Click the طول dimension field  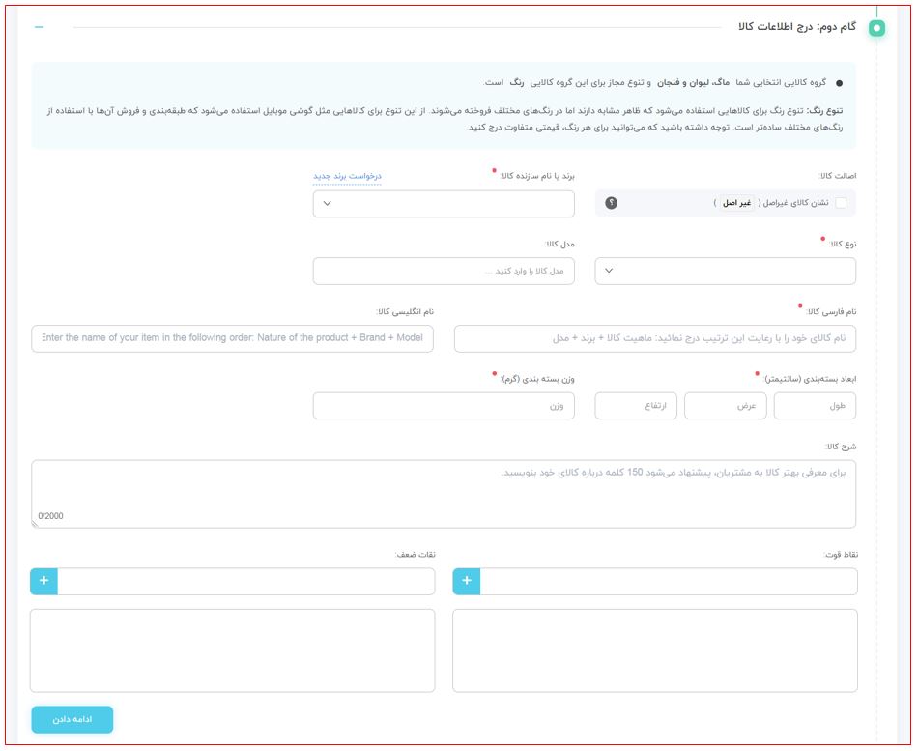coord(815,406)
